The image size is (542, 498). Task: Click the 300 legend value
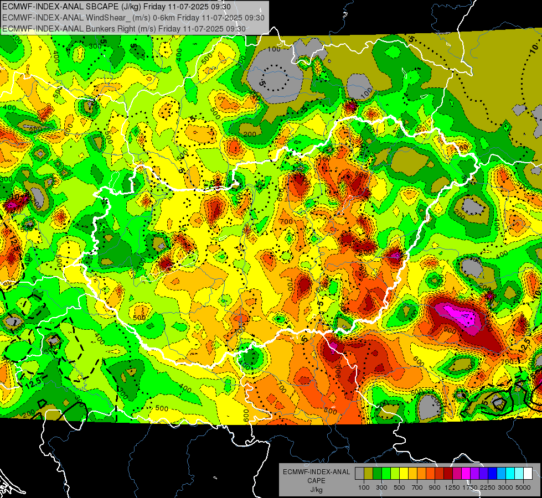pos(381,487)
